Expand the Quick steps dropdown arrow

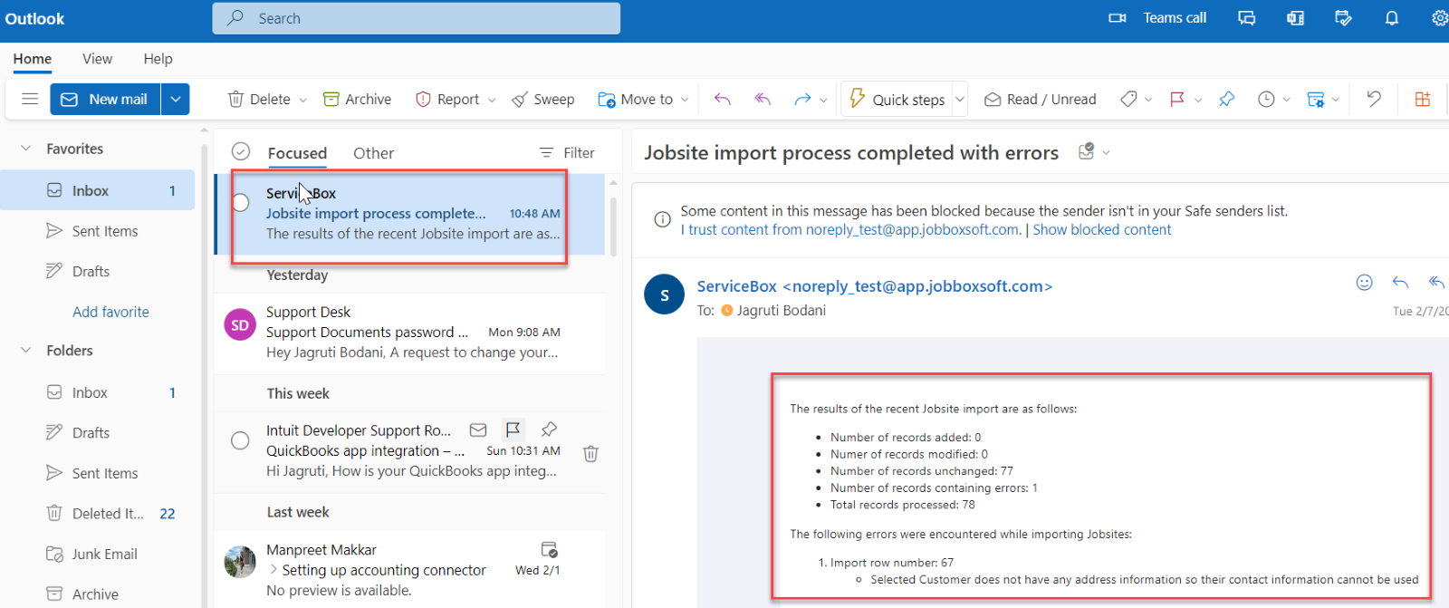coord(960,99)
